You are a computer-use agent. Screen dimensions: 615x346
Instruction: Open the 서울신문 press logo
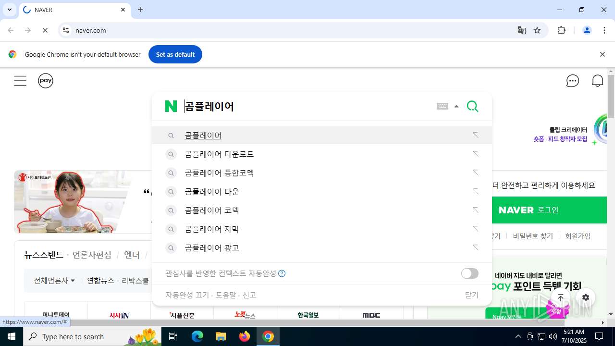click(x=182, y=315)
